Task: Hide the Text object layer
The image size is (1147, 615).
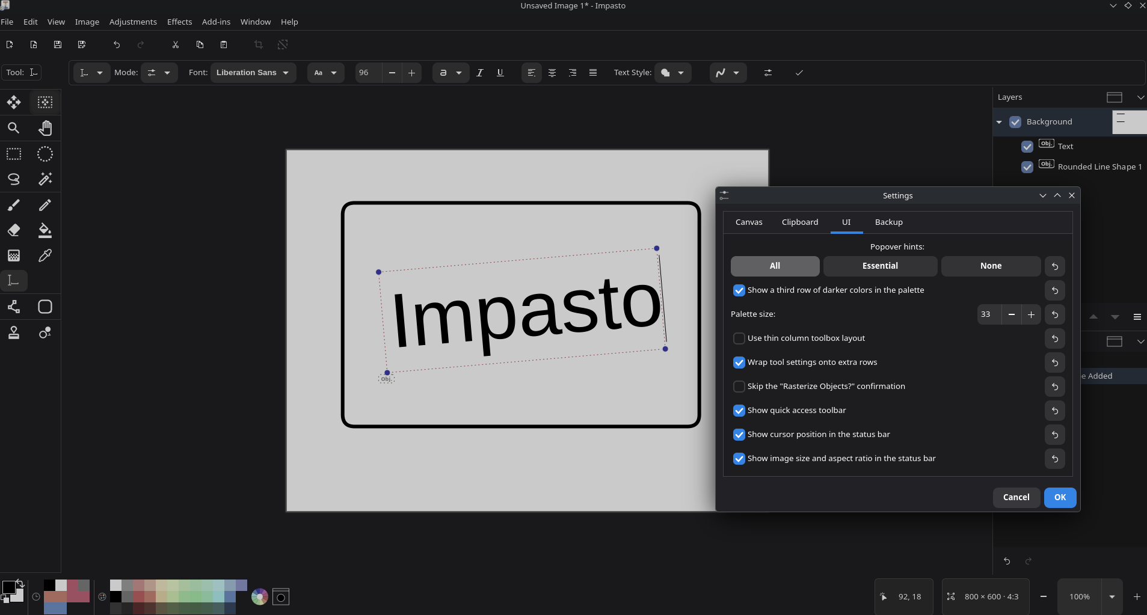Action: pos(1027,146)
